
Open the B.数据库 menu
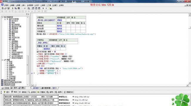pyautogui.click(x=30, y=5)
